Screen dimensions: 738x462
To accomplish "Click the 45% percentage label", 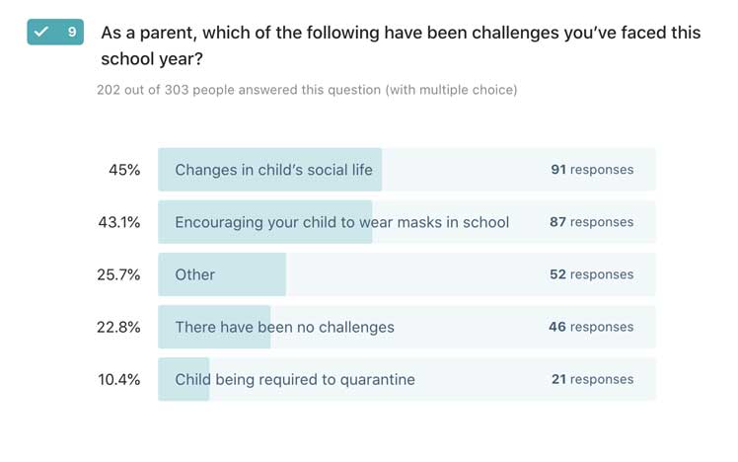I will coord(124,170).
